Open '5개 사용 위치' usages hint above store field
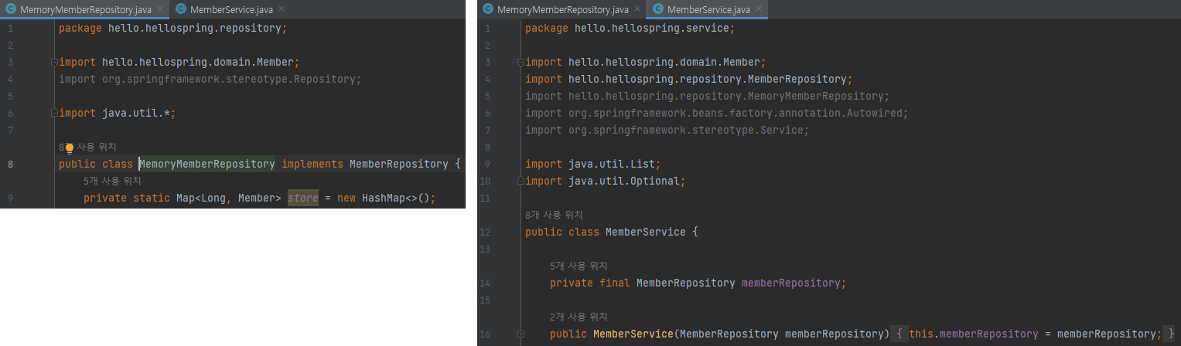Screen dimensions: 1181x346 coord(112,181)
